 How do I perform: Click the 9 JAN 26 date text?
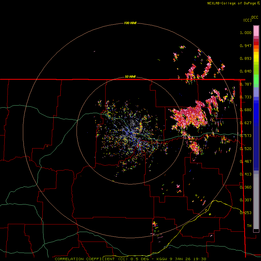click(x=181, y=259)
